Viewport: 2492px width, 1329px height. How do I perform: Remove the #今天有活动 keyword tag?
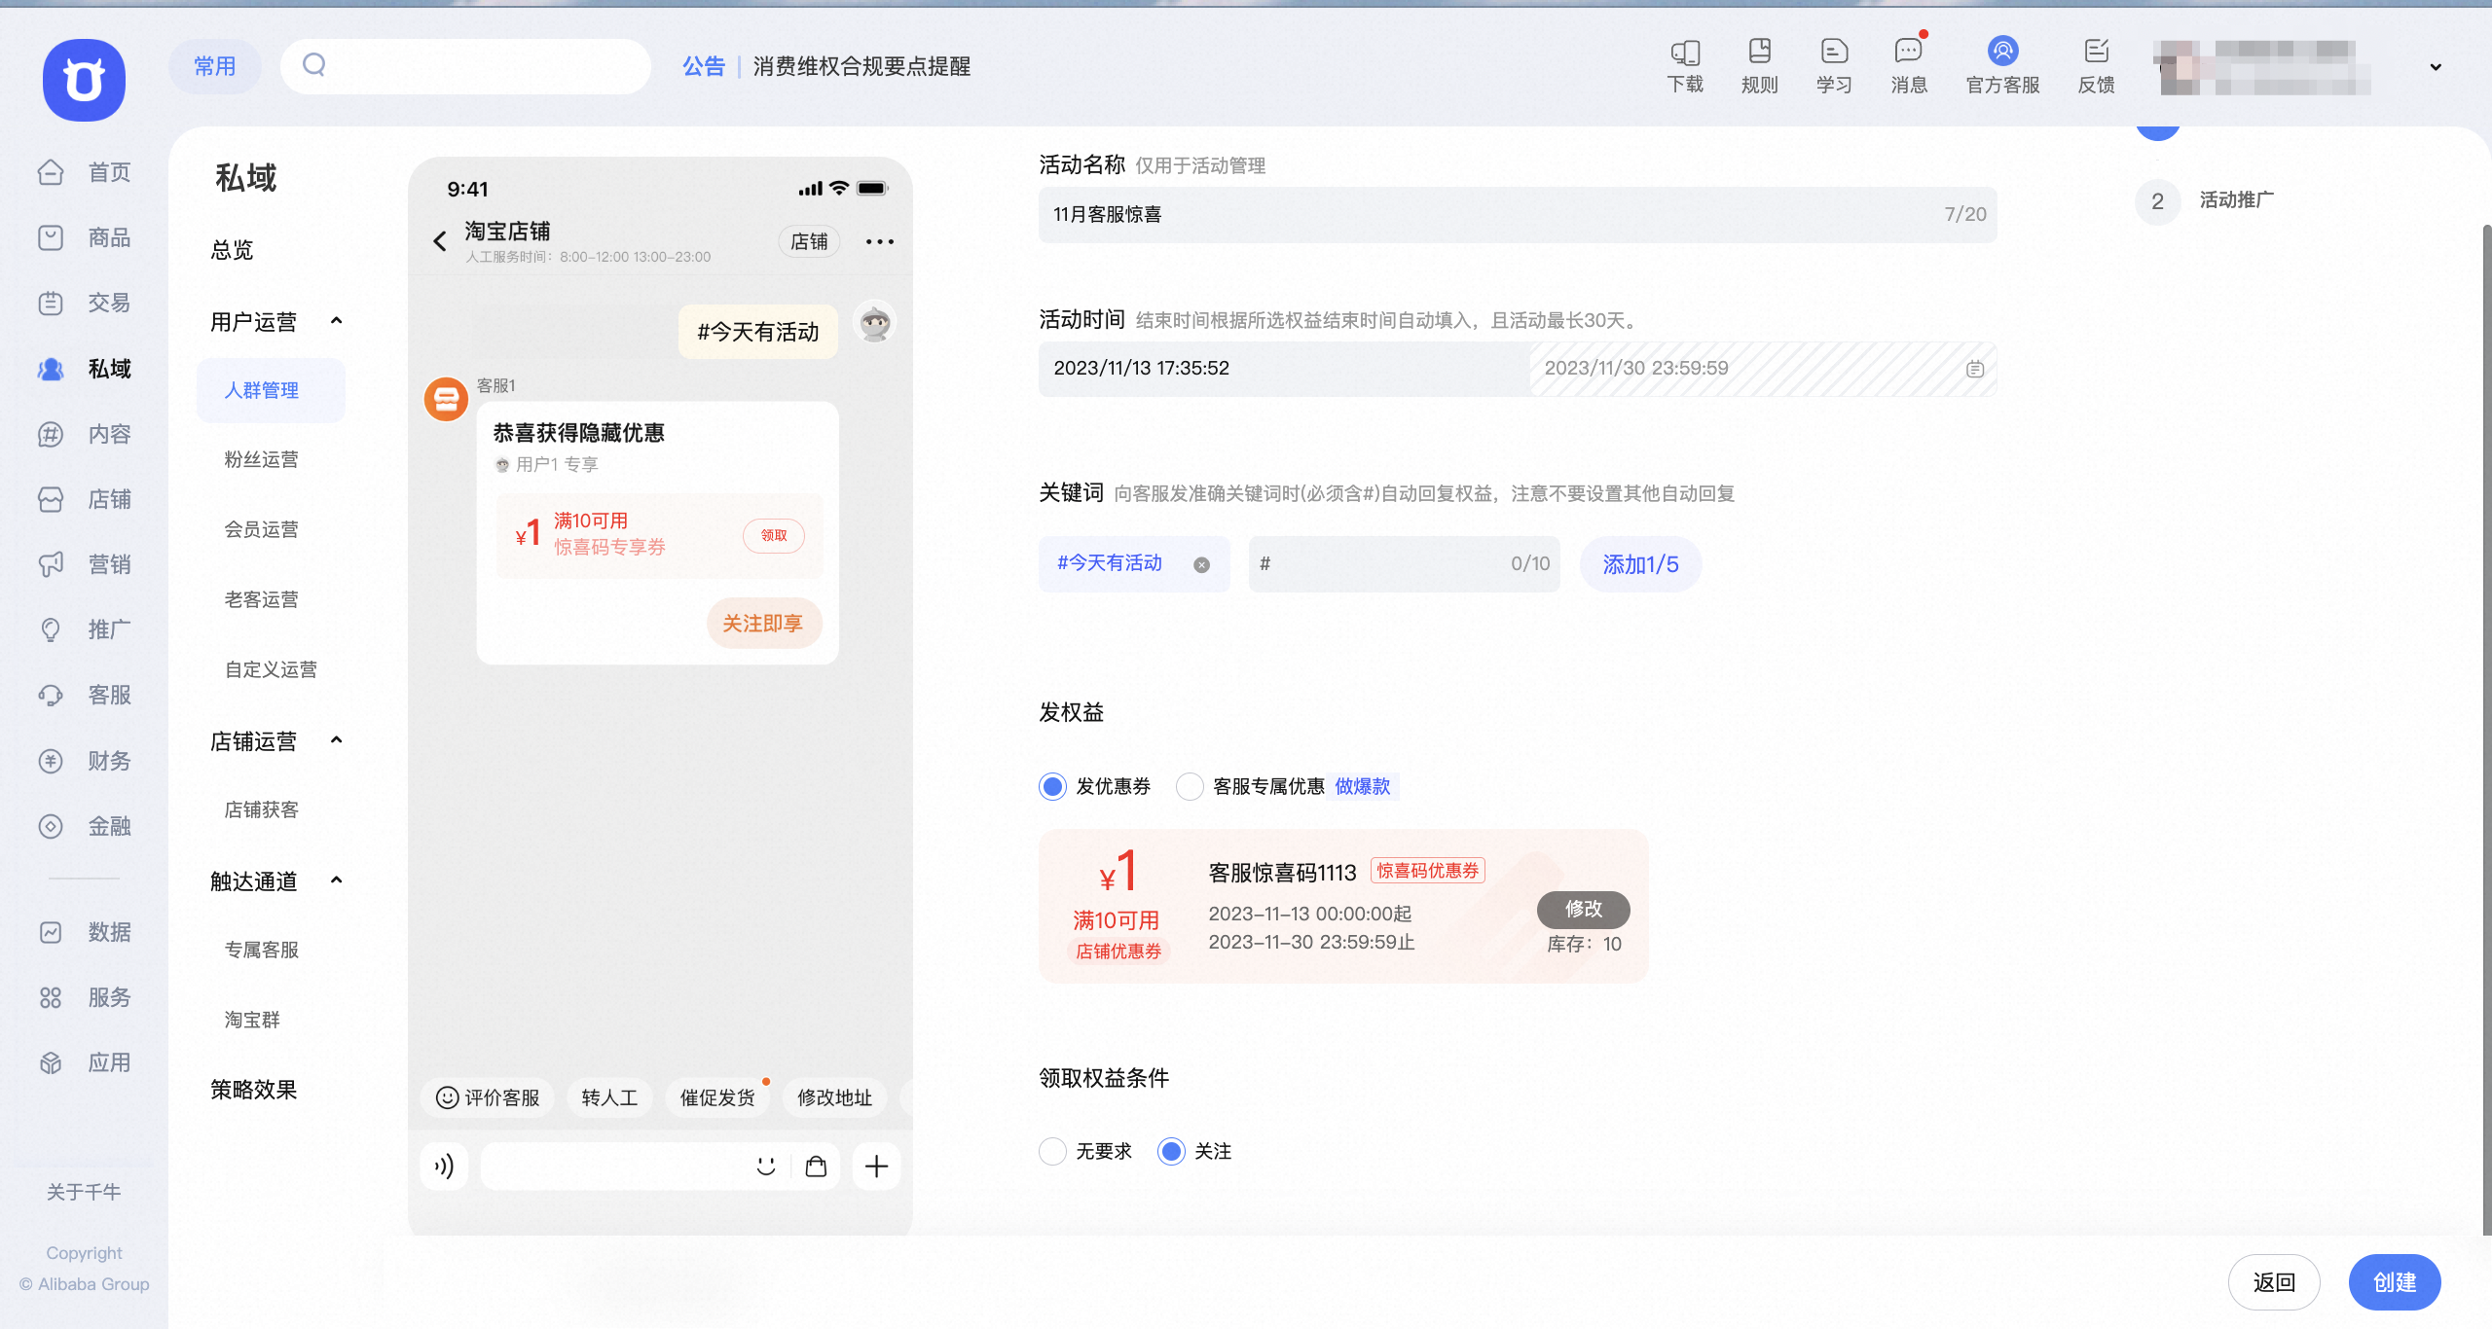pyautogui.click(x=1201, y=564)
